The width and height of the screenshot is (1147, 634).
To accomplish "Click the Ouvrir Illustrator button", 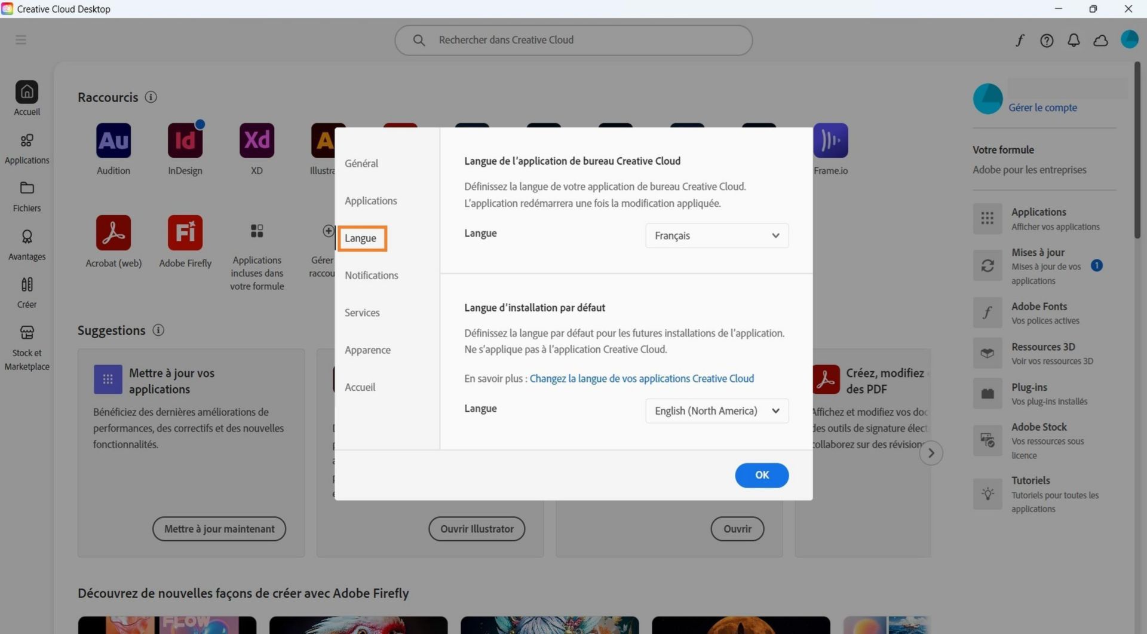I will [x=477, y=529].
